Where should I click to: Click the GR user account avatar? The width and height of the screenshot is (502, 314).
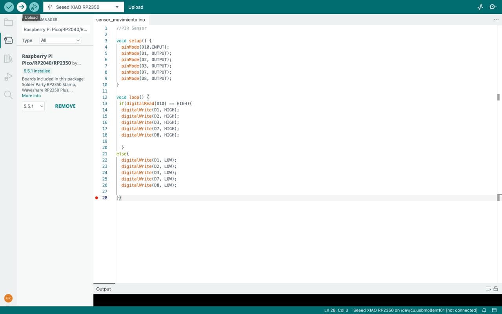(x=8, y=298)
